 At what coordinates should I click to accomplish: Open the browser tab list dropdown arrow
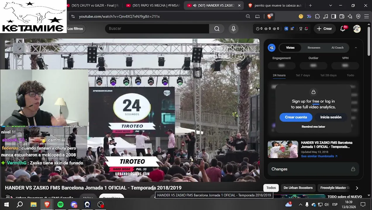point(330,6)
